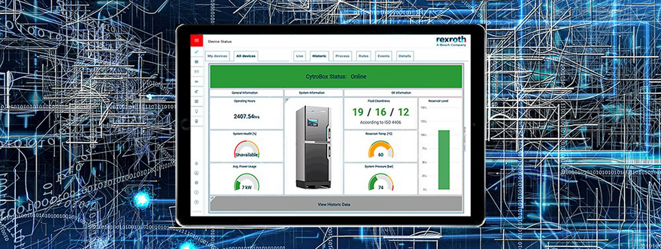Click the General Information header
661x249 pixels.
click(245, 93)
